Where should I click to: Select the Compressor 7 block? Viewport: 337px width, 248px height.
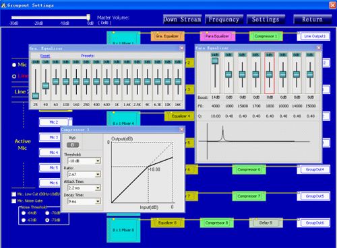coord(249,196)
